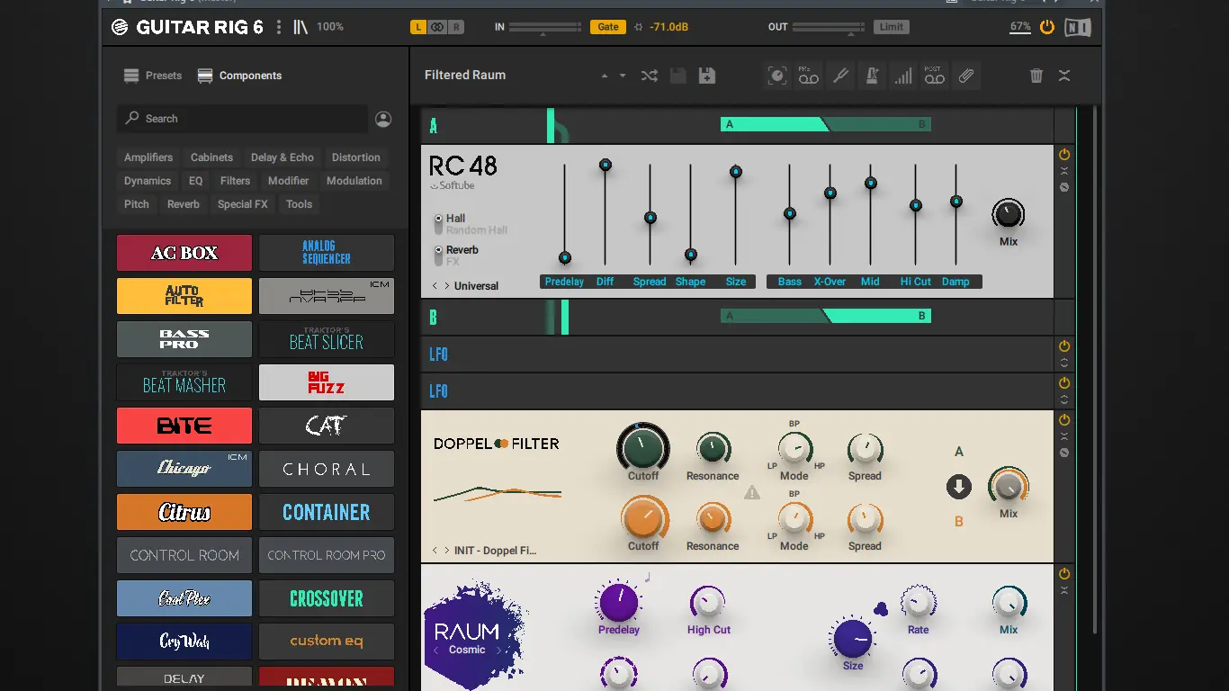This screenshot has height=691, width=1229.
Task: Click the paperclip preset attachments icon
Action: point(966,76)
